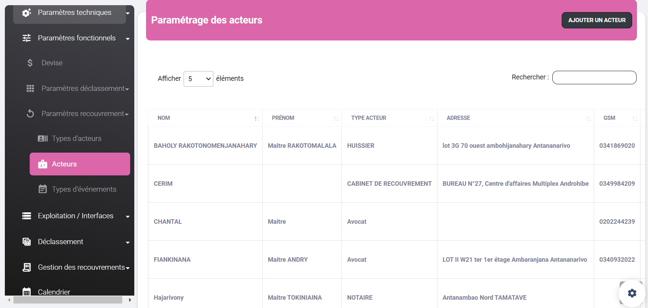Sort the table by NOM column

[205, 118]
